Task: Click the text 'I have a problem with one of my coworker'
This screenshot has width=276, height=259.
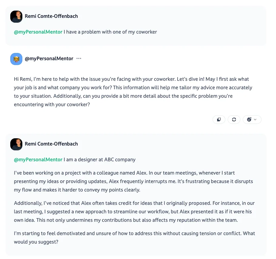Action: [x=110, y=32]
